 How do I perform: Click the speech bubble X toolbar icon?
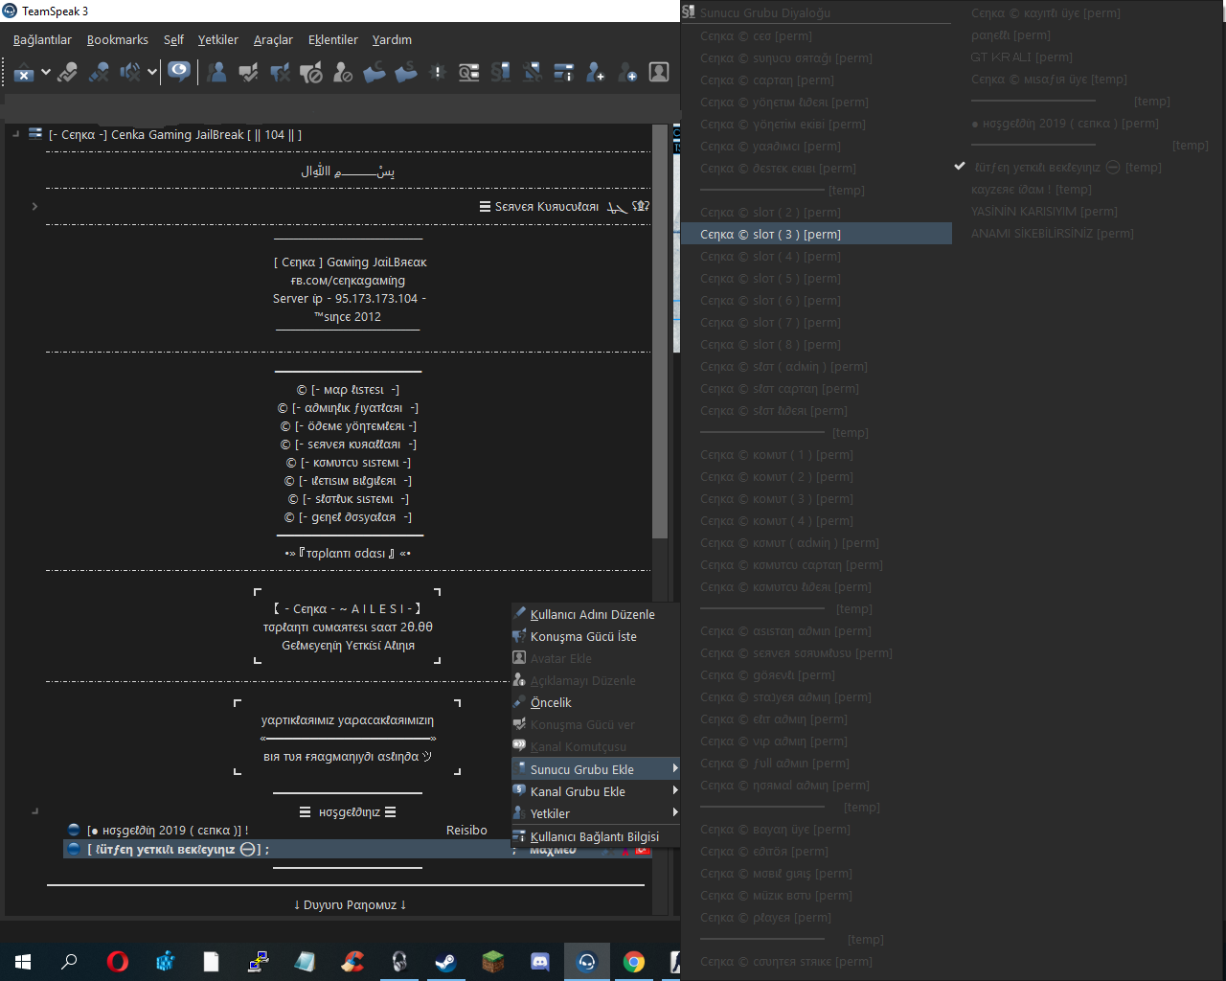tap(280, 72)
